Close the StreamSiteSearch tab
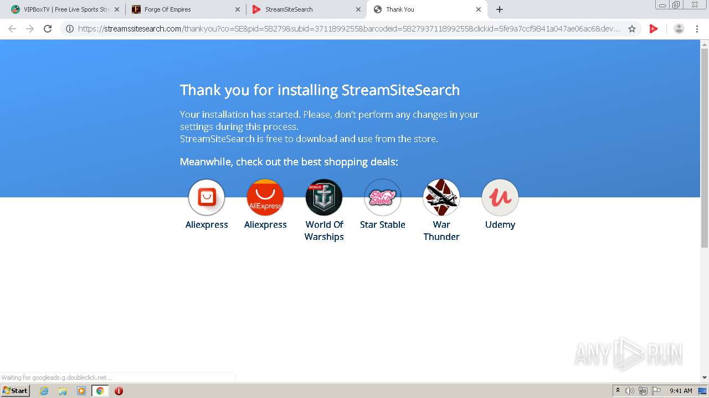This screenshot has height=398, width=709. (x=358, y=9)
